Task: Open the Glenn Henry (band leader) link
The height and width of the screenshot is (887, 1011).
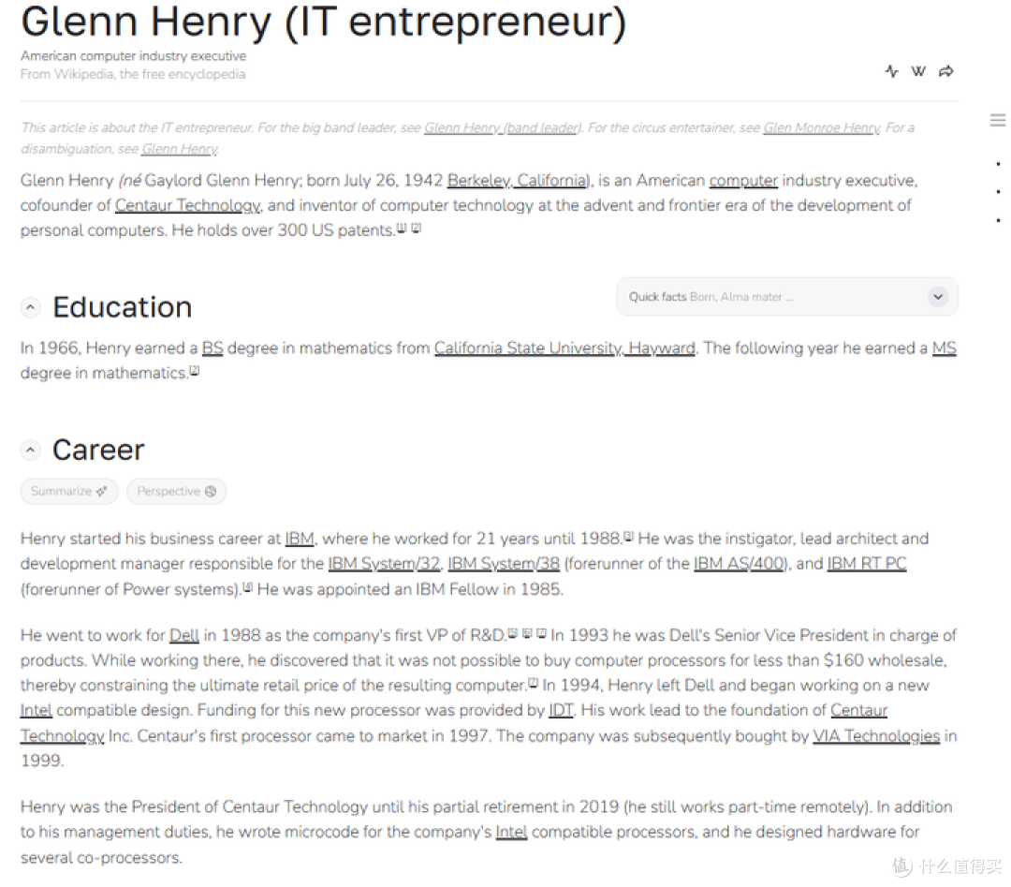Action: 503,127
